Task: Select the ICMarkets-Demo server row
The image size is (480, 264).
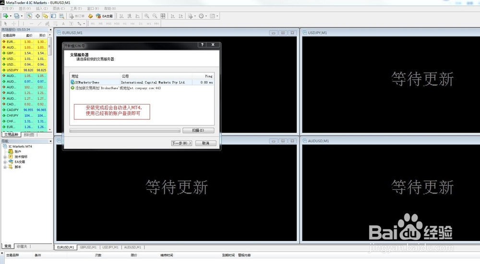Action: [142, 82]
